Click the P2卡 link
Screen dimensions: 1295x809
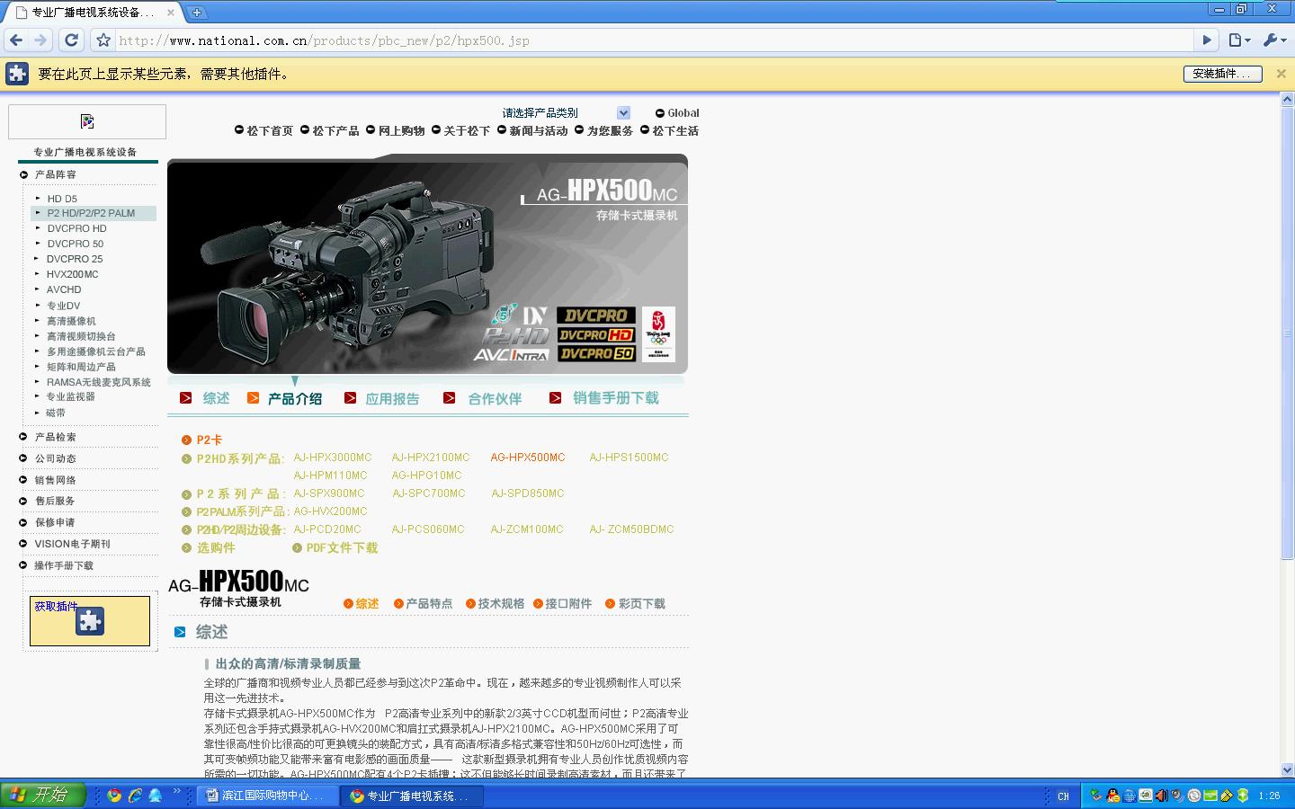coord(210,440)
